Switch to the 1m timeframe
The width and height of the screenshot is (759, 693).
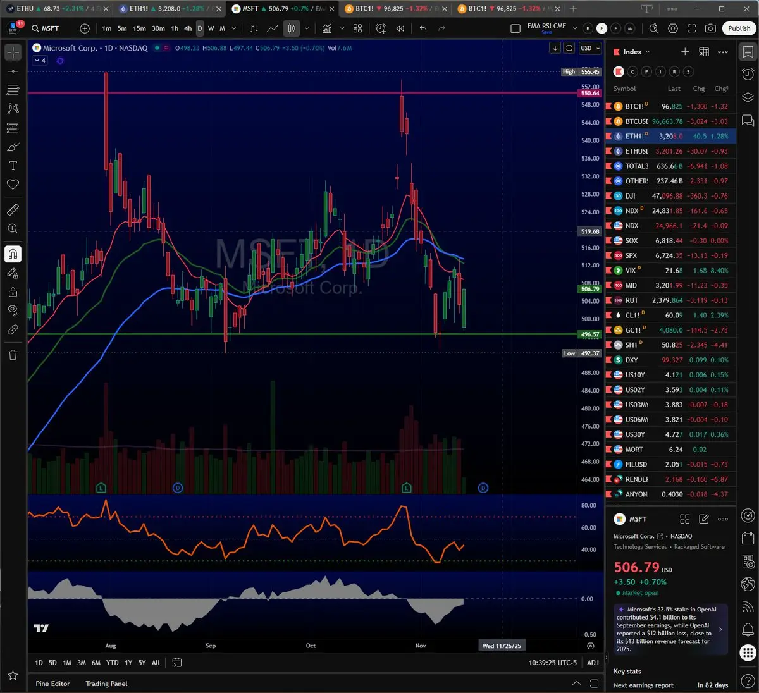coord(107,28)
